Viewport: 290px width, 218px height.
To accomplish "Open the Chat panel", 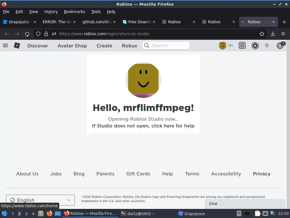I will coord(245,204).
